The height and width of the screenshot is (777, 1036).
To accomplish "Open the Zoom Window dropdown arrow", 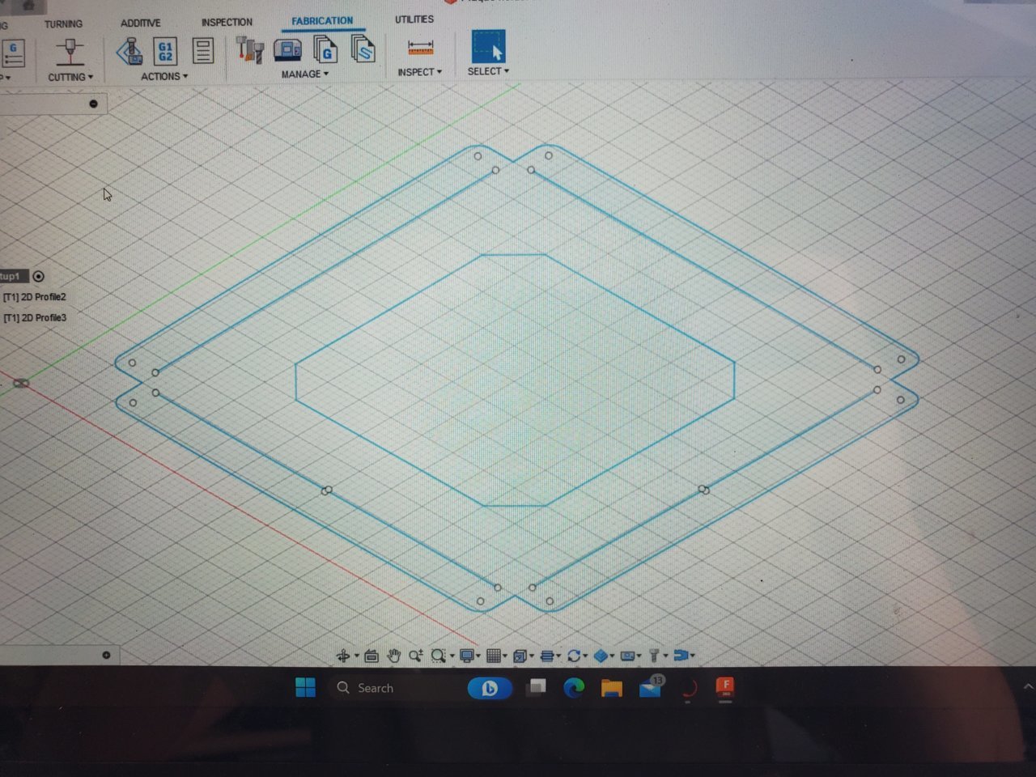I will pyautogui.click(x=452, y=656).
